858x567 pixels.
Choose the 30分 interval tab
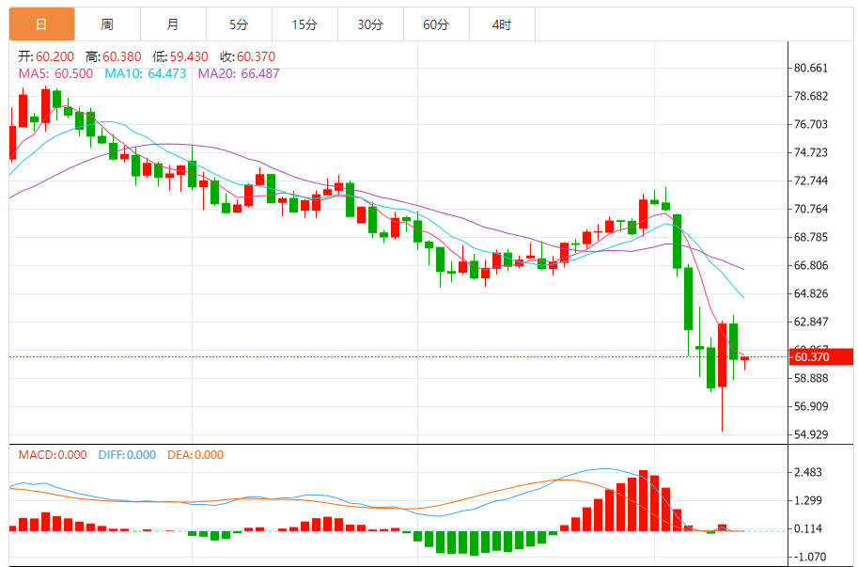click(x=370, y=24)
